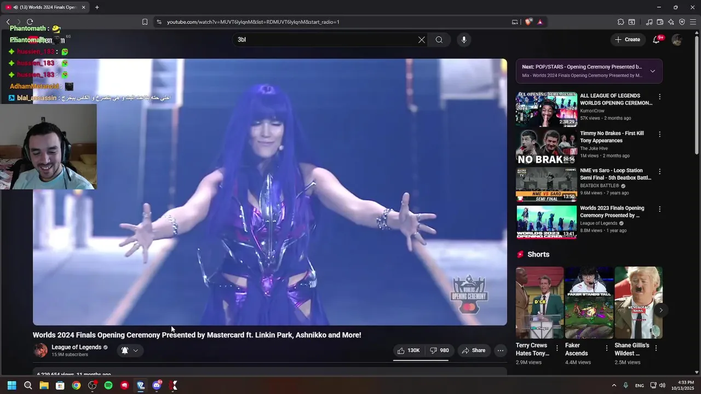The width and height of the screenshot is (701, 394).
Task: Click the YouTube search magnifier button
Action: 439,39
